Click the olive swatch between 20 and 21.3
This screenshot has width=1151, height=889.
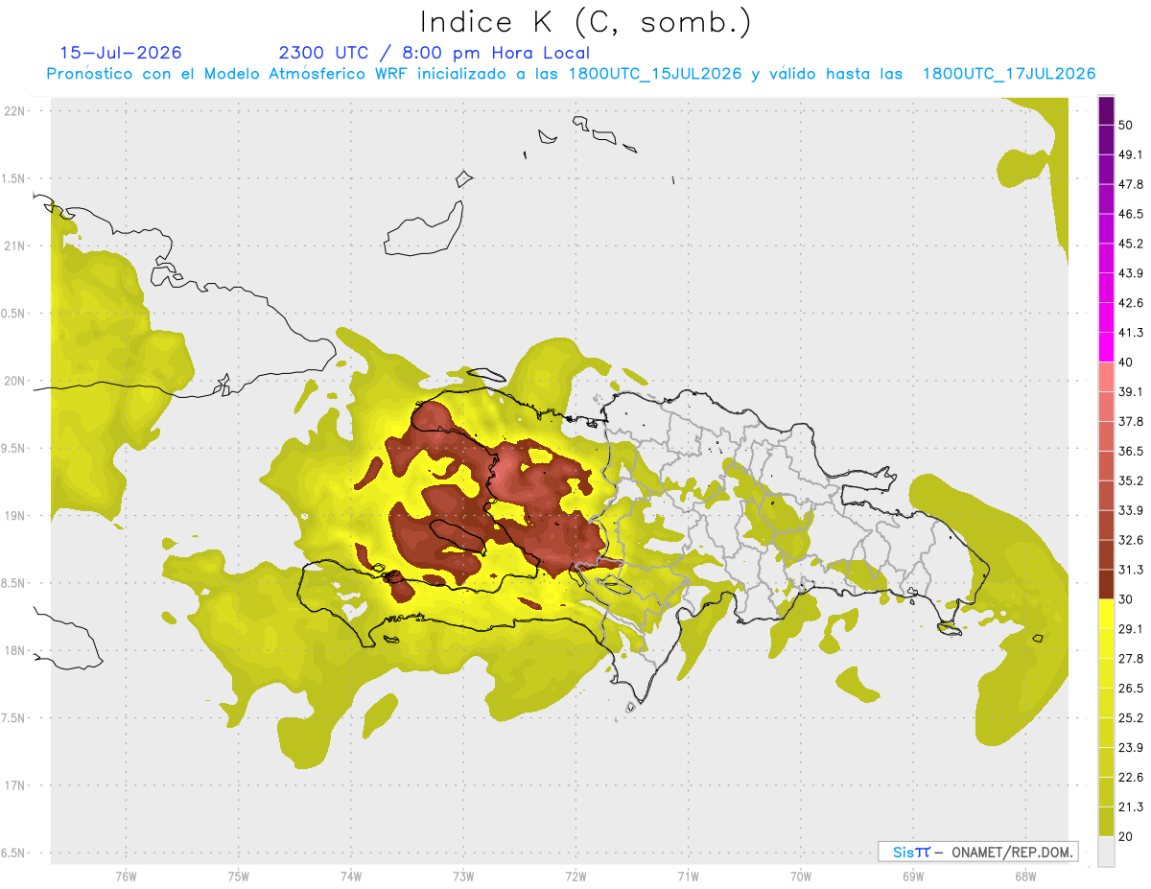tap(1106, 821)
